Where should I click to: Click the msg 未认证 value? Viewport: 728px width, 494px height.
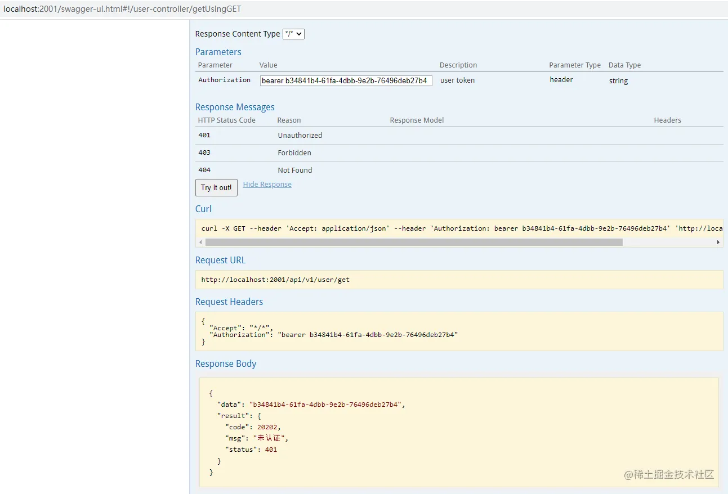pos(269,438)
